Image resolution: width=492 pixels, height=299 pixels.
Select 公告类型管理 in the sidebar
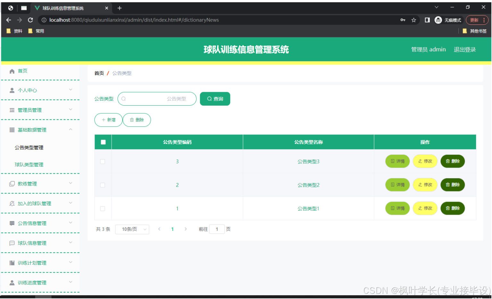[29, 148]
